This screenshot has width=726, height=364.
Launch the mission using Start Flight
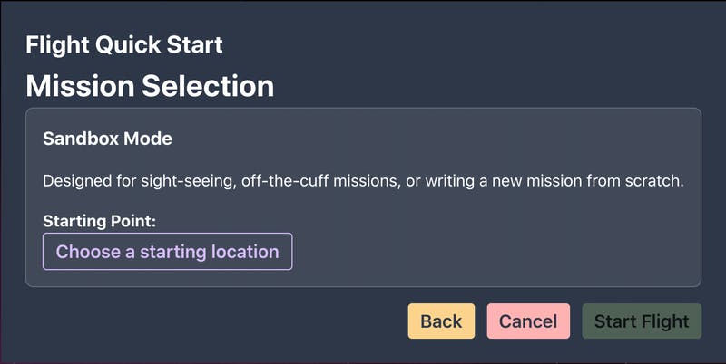(642, 321)
